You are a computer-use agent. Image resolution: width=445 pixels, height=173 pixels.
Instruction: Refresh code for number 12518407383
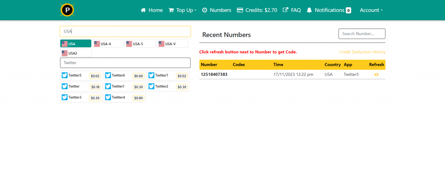376,75
